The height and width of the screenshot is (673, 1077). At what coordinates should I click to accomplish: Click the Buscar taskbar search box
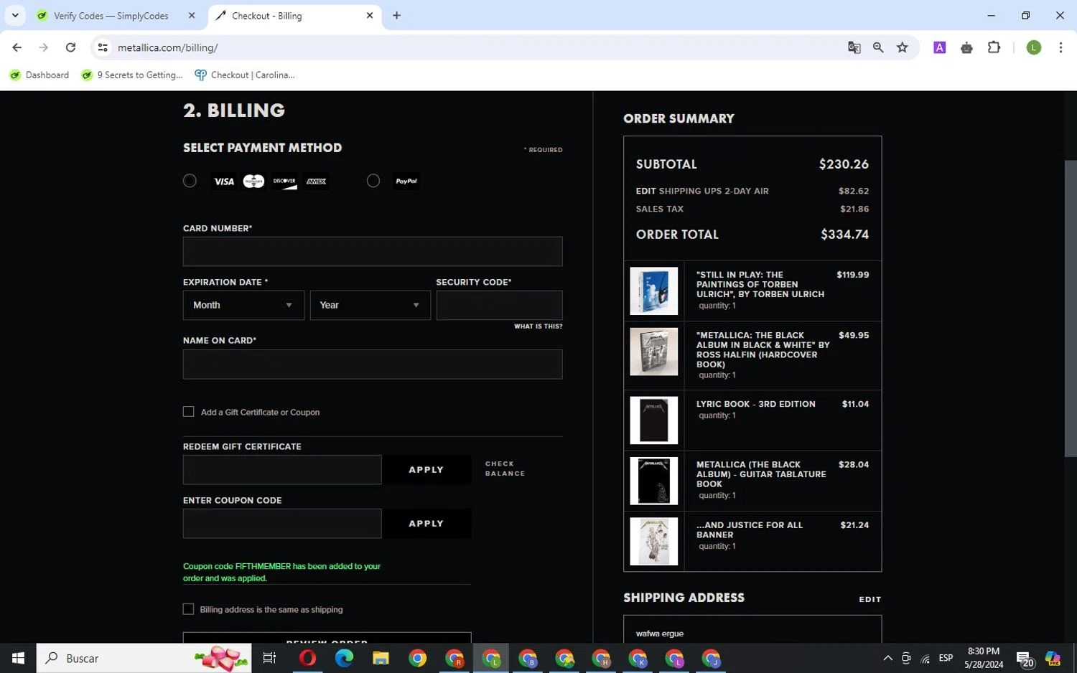click(x=144, y=658)
